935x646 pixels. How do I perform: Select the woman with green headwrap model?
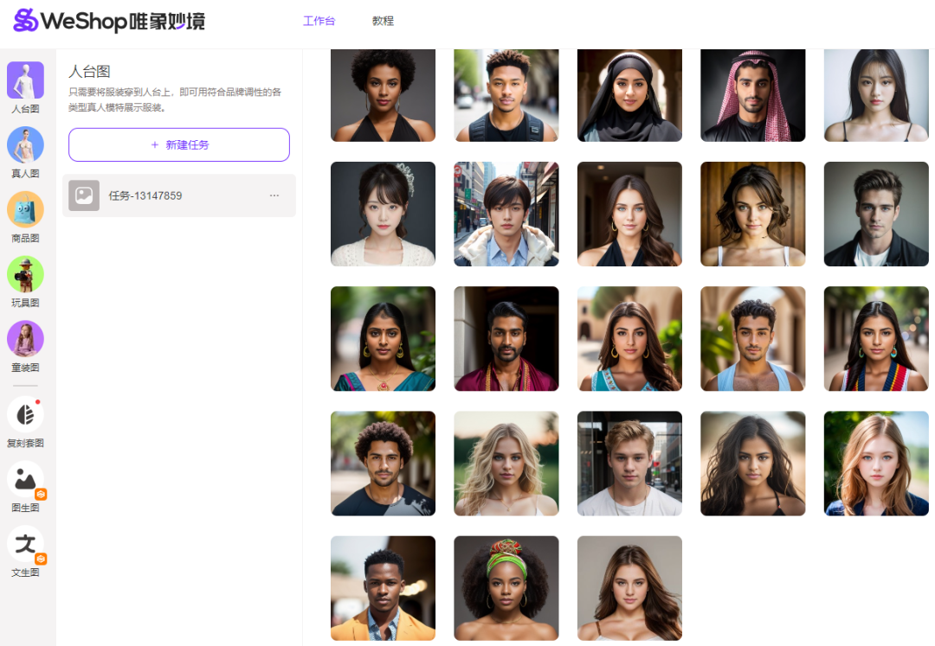tap(506, 588)
